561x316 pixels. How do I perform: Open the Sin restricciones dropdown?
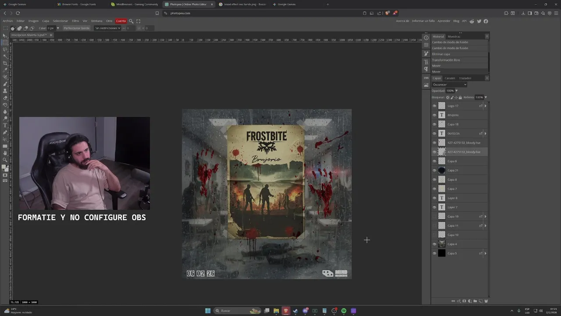(x=107, y=28)
